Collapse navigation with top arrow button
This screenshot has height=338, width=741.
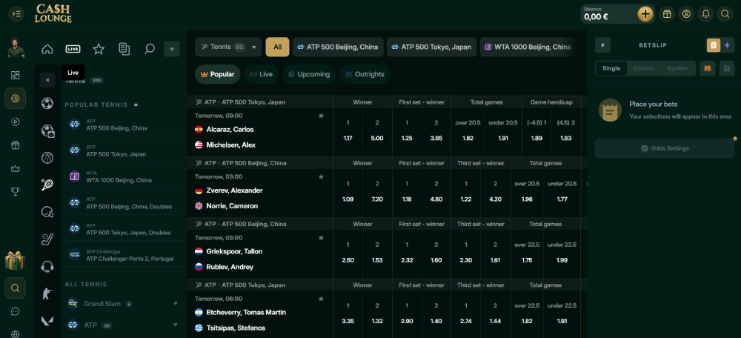click(172, 49)
